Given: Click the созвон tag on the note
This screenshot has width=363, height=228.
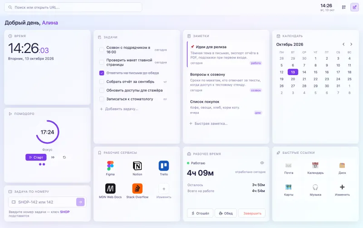Looking at the screenshot, I should point(256,90).
